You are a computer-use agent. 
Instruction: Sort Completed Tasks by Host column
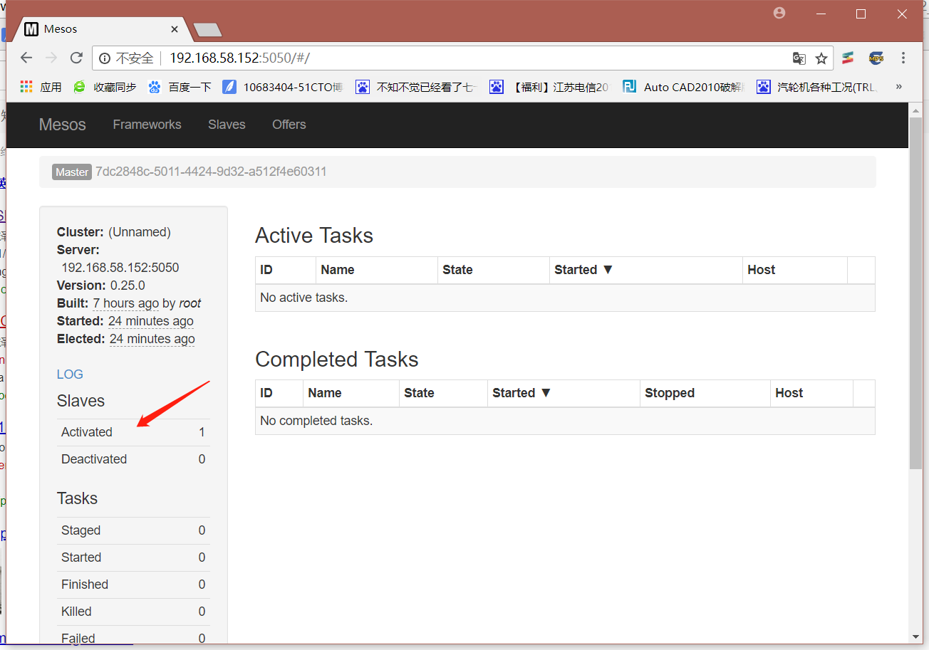click(x=811, y=393)
